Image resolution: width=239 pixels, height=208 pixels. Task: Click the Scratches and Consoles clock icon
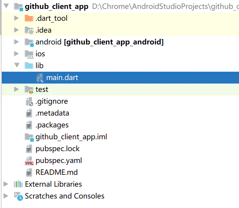click(x=18, y=196)
